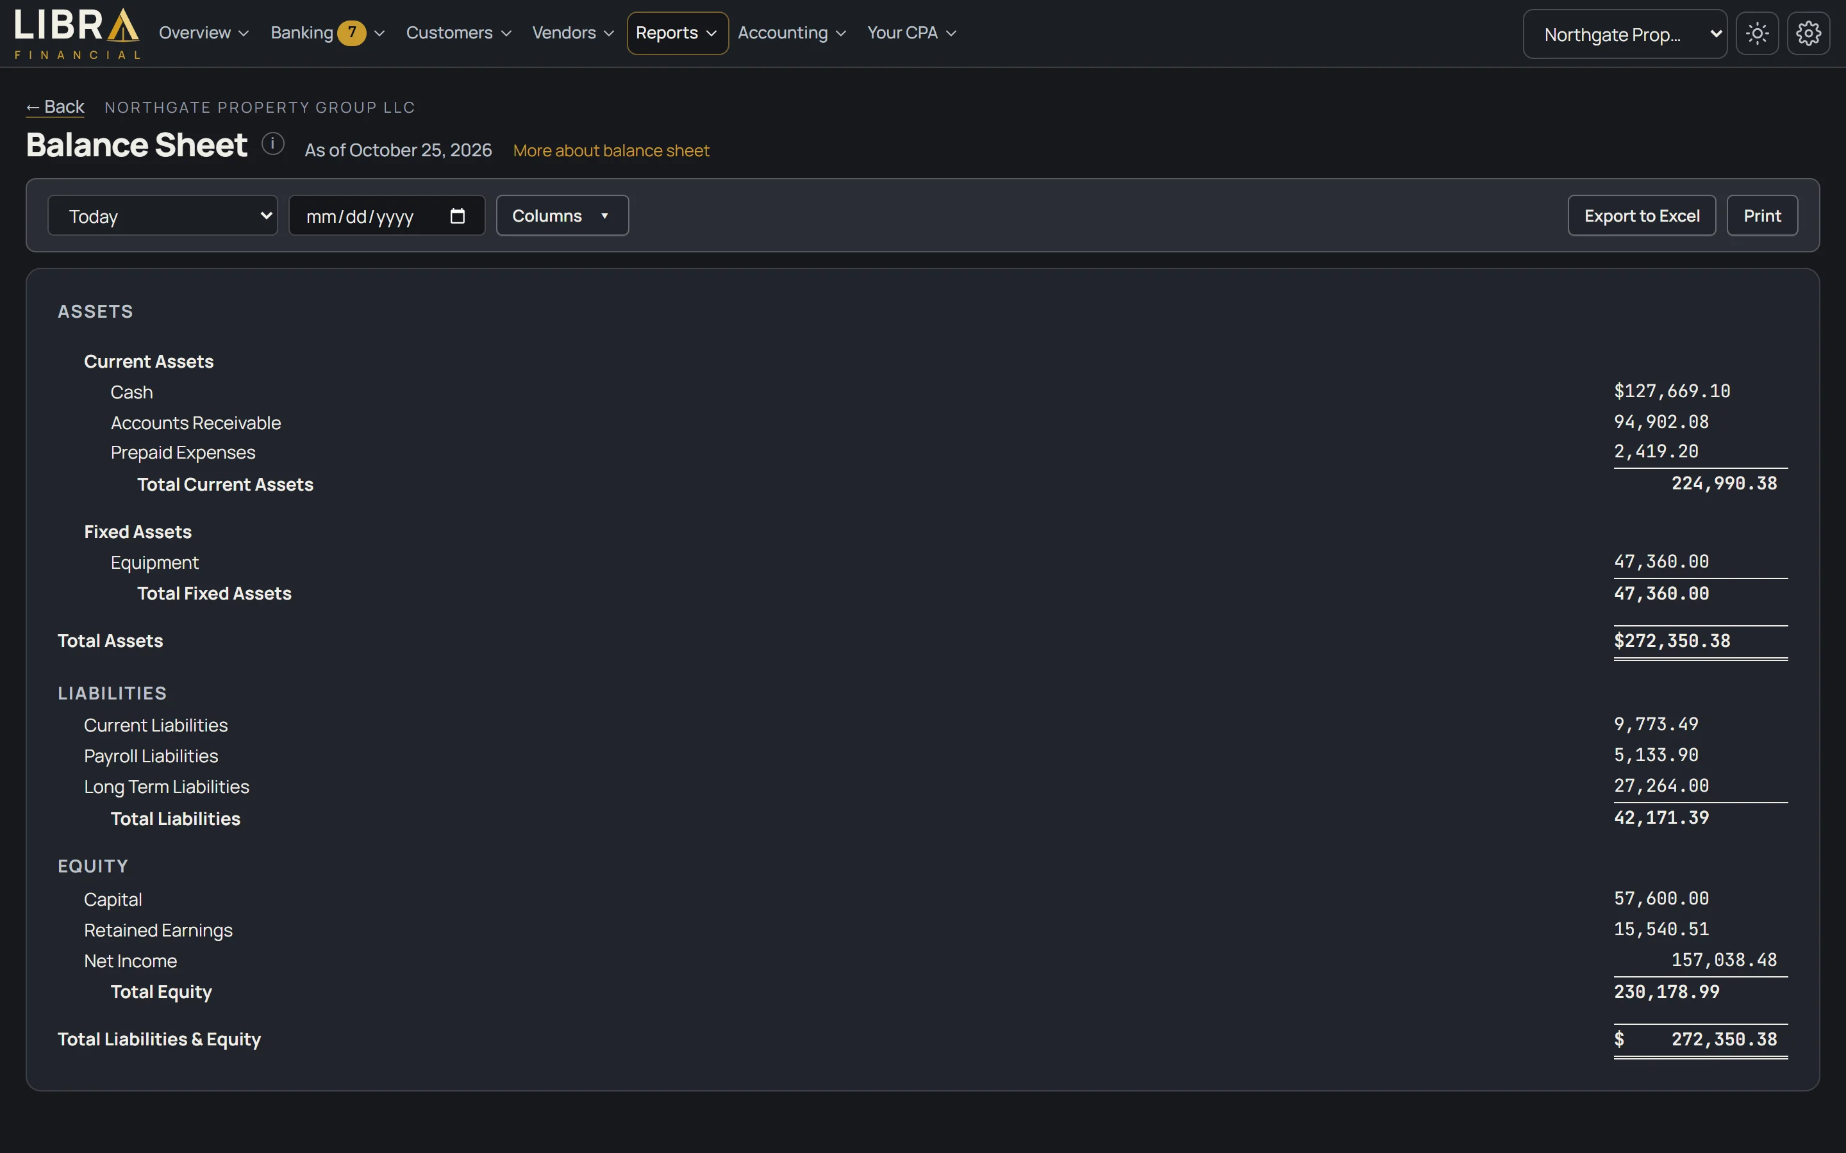Viewport: 1846px width, 1153px height.
Task: Expand the Columns dropdown
Action: click(x=562, y=216)
